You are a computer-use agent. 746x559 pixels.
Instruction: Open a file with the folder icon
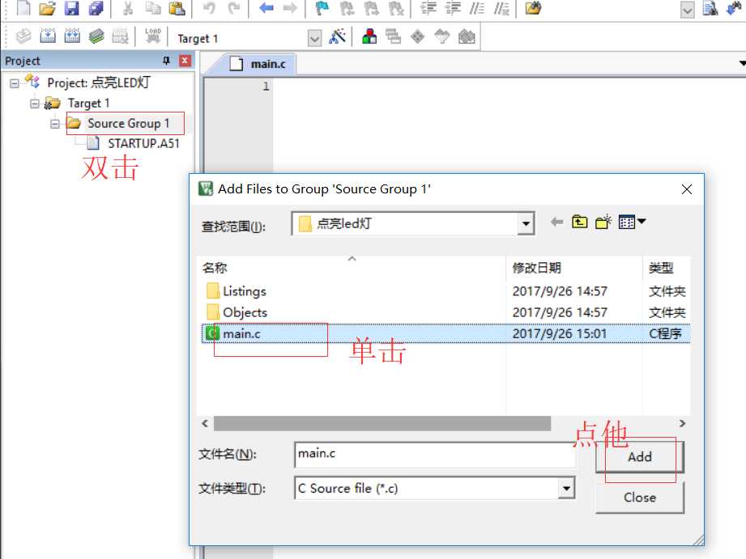pos(47,8)
